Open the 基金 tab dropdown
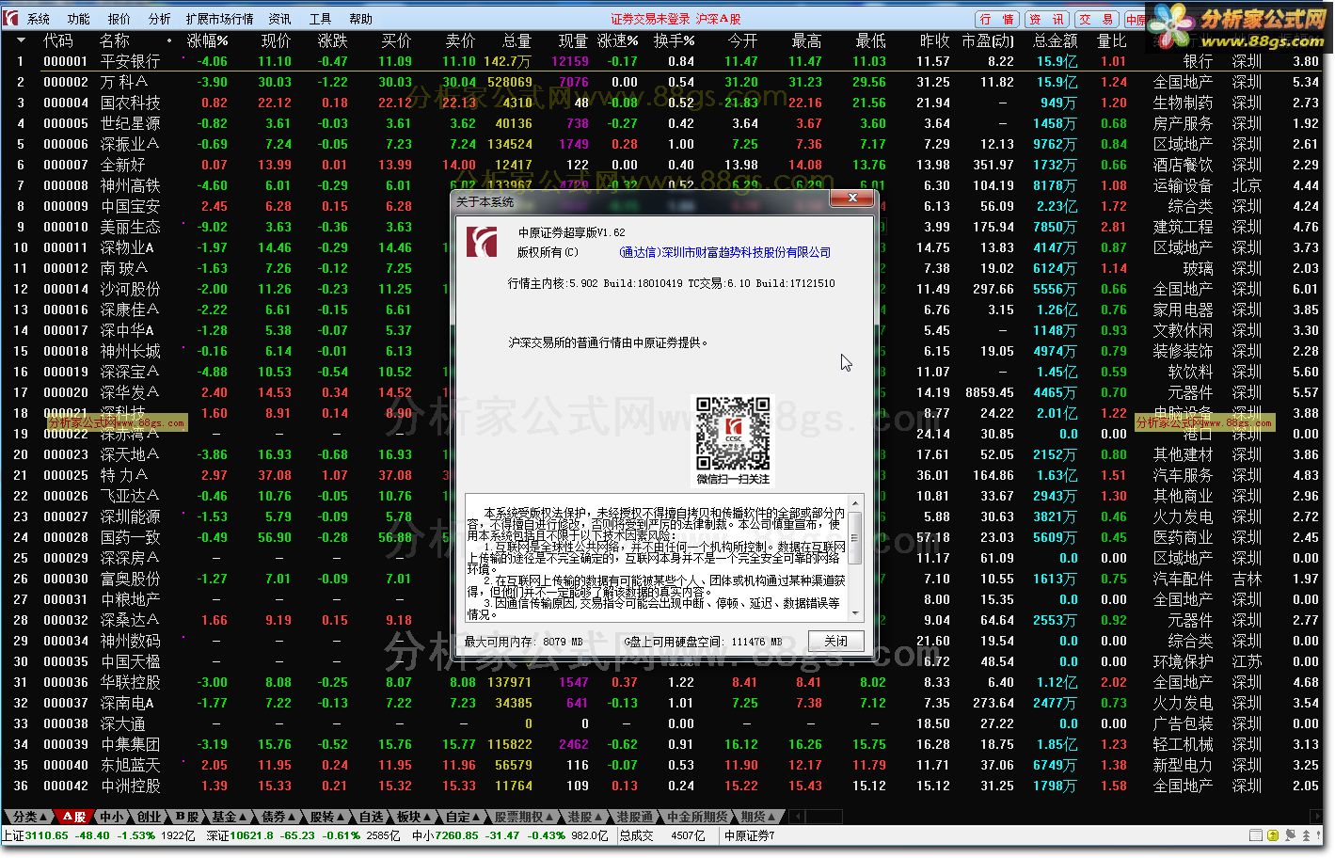 pos(230,817)
